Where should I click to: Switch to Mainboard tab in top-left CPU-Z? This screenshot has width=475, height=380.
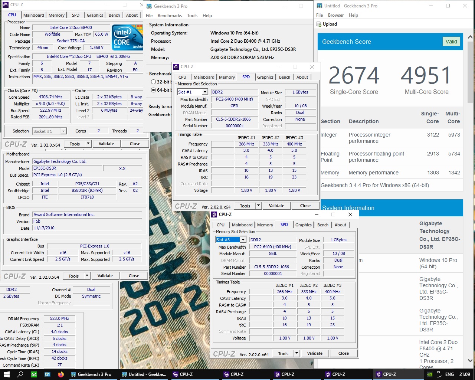34,15
